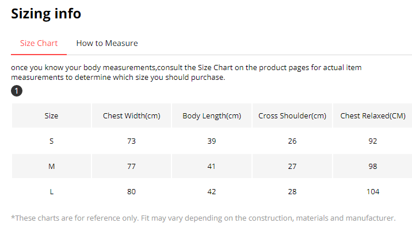This screenshot has height=235, width=412.
Task: Click the numbered 1 badge icon
Action: [17, 91]
